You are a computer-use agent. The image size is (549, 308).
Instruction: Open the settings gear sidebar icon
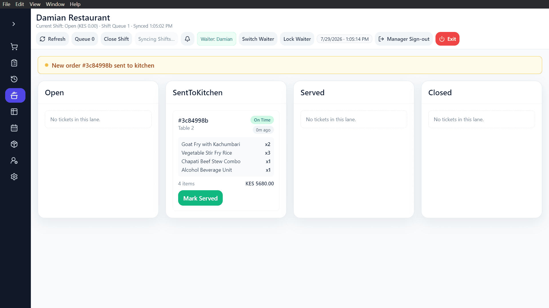pos(14,177)
